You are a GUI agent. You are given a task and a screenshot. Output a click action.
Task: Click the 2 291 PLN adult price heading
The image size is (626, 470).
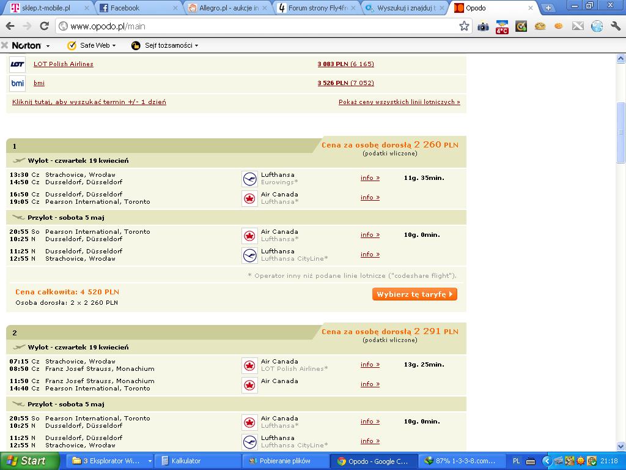pos(390,331)
